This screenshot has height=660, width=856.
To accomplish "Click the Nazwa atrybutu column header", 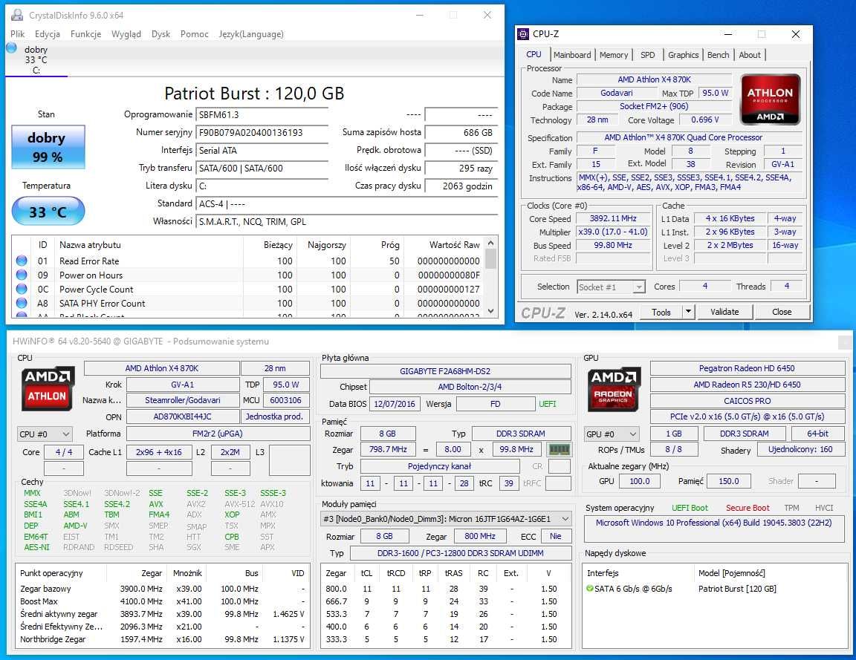I will pyautogui.click(x=90, y=245).
